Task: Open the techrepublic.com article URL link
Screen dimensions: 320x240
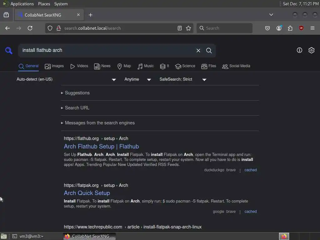Action: point(132,227)
